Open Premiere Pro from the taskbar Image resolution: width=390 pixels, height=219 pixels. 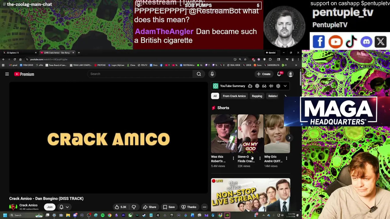(123, 215)
